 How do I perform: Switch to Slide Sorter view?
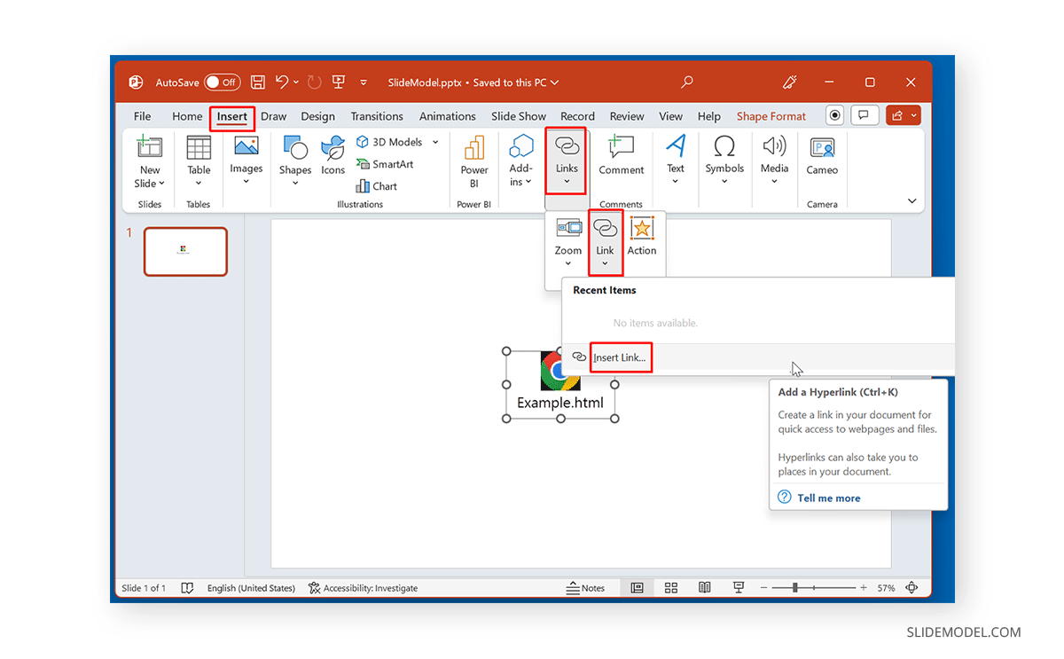click(670, 587)
